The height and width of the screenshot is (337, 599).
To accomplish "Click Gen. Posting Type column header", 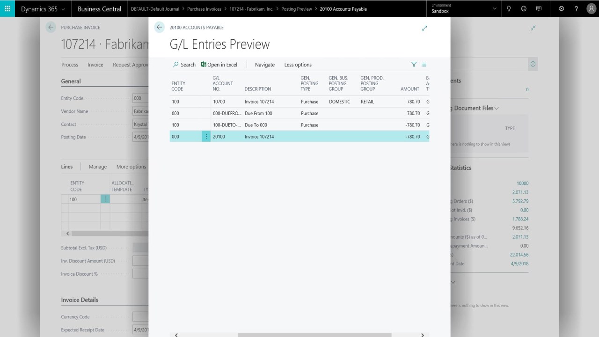I will [309, 83].
